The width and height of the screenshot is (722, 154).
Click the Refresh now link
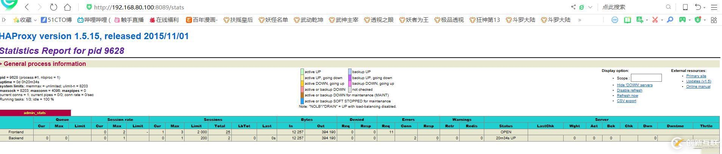pos(627,96)
